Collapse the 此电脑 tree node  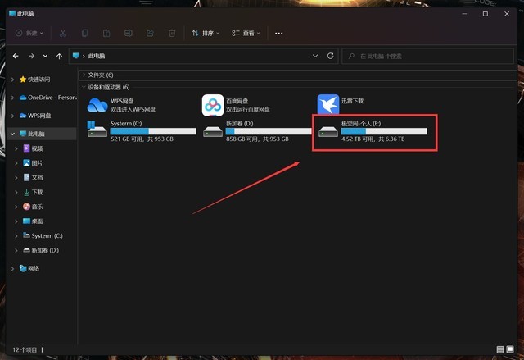13,134
